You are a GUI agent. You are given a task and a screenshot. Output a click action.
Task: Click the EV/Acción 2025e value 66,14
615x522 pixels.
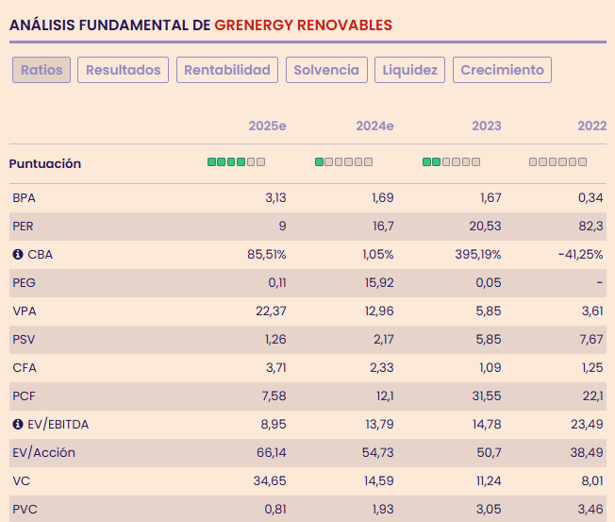click(272, 452)
